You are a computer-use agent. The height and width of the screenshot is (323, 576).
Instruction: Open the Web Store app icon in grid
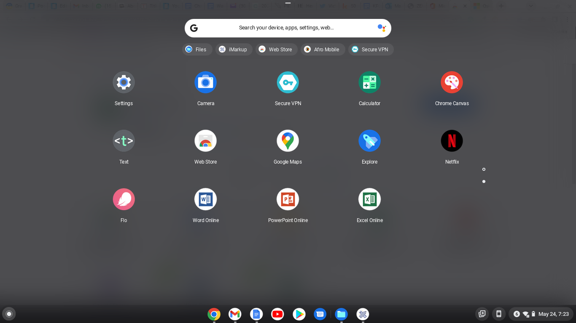pyautogui.click(x=205, y=141)
